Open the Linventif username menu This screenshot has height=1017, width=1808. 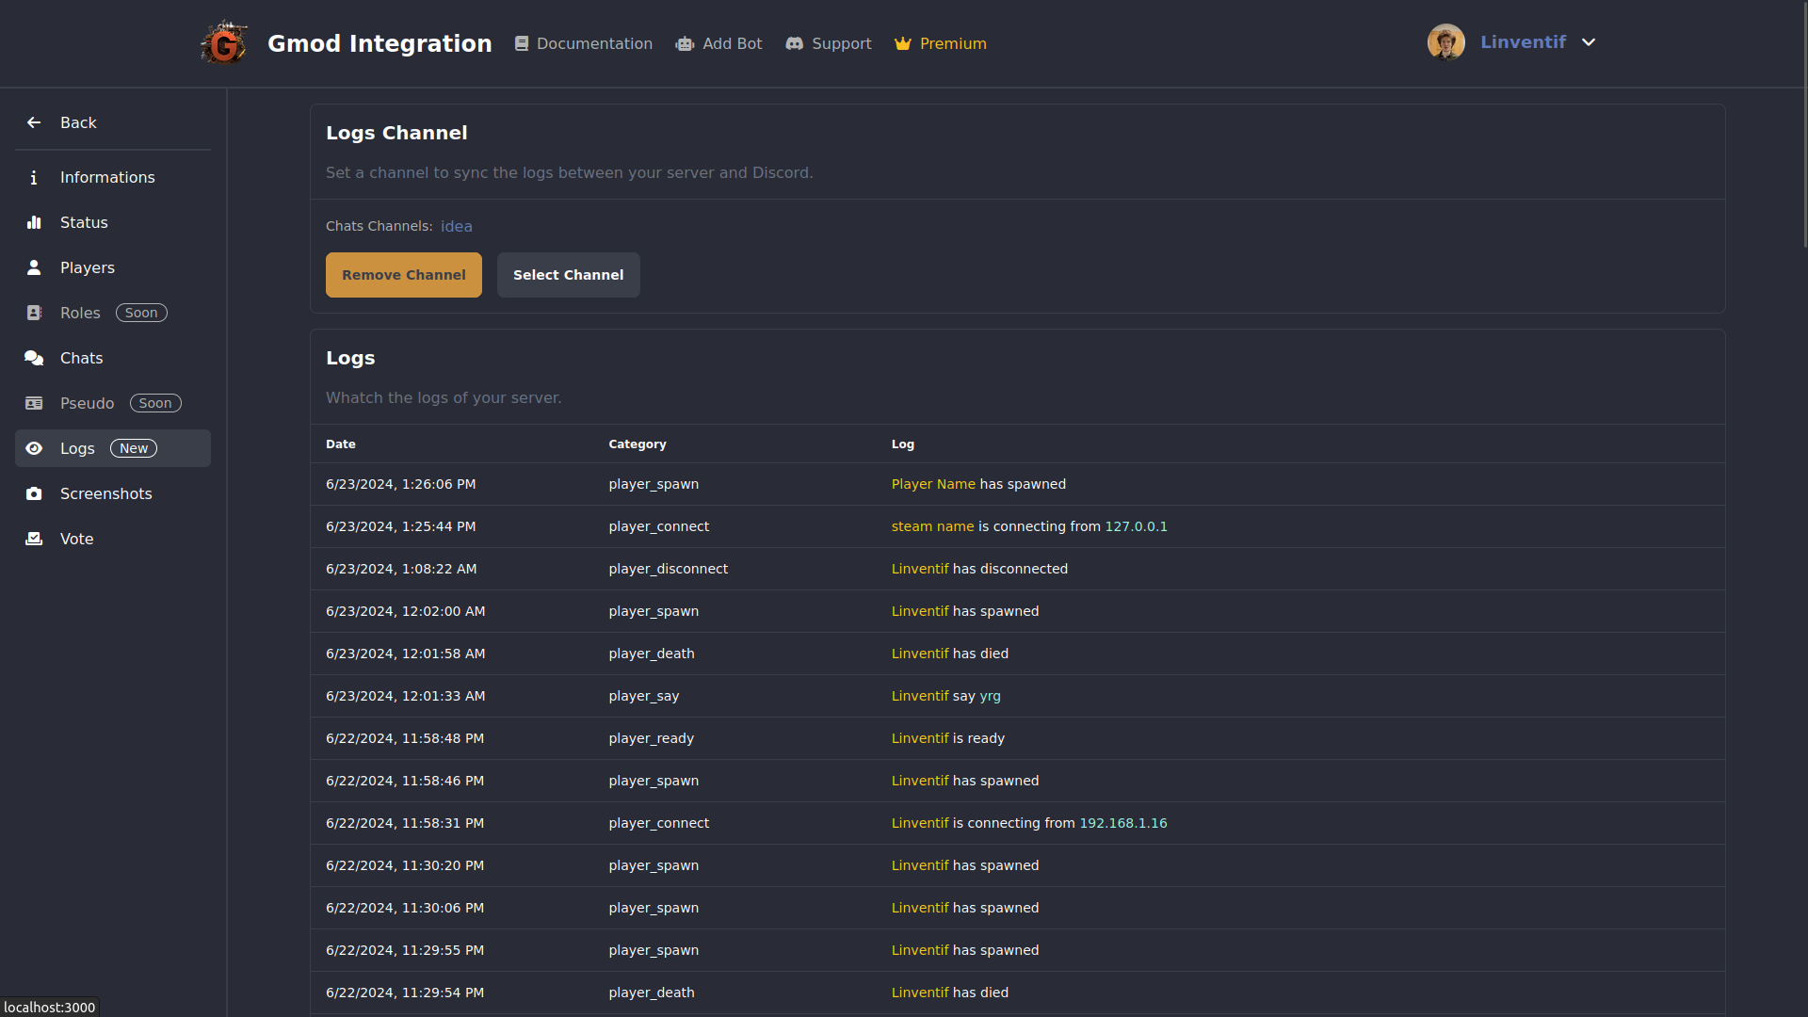pyautogui.click(x=1523, y=42)
